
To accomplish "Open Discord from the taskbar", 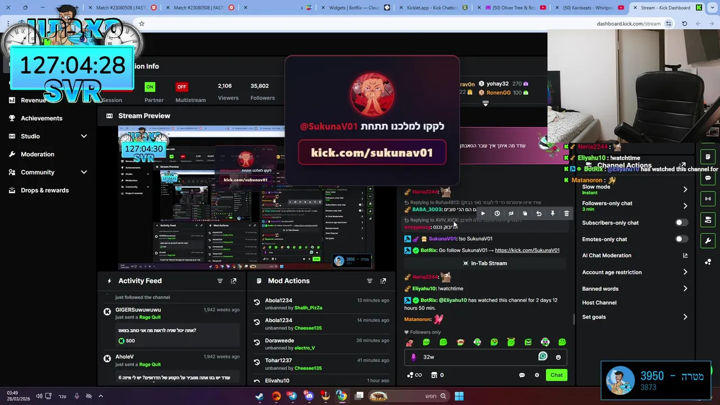I will pyautogui.click(x=309, y=396).
